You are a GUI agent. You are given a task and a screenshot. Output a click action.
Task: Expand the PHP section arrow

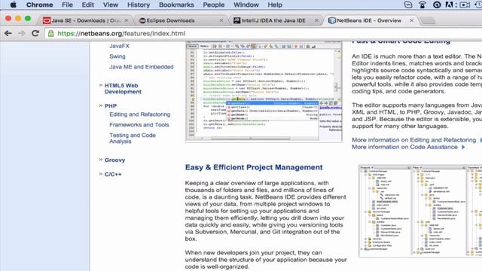click(x=100, y=105)
